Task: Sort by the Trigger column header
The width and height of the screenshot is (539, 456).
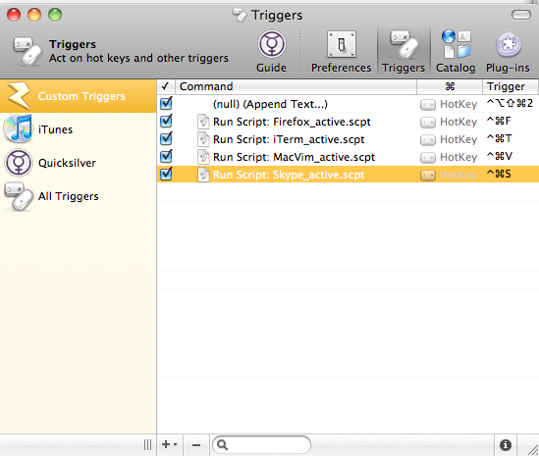Action: 511,86
